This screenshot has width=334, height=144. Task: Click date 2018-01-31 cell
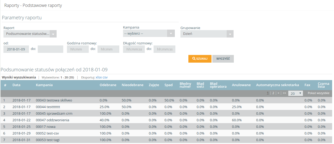[x=22, y=140]
